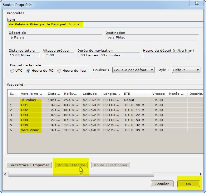
Task: Select the 'Vers Piriac' waypoint row
Action: pyautogui.click(x=105, y=130)
